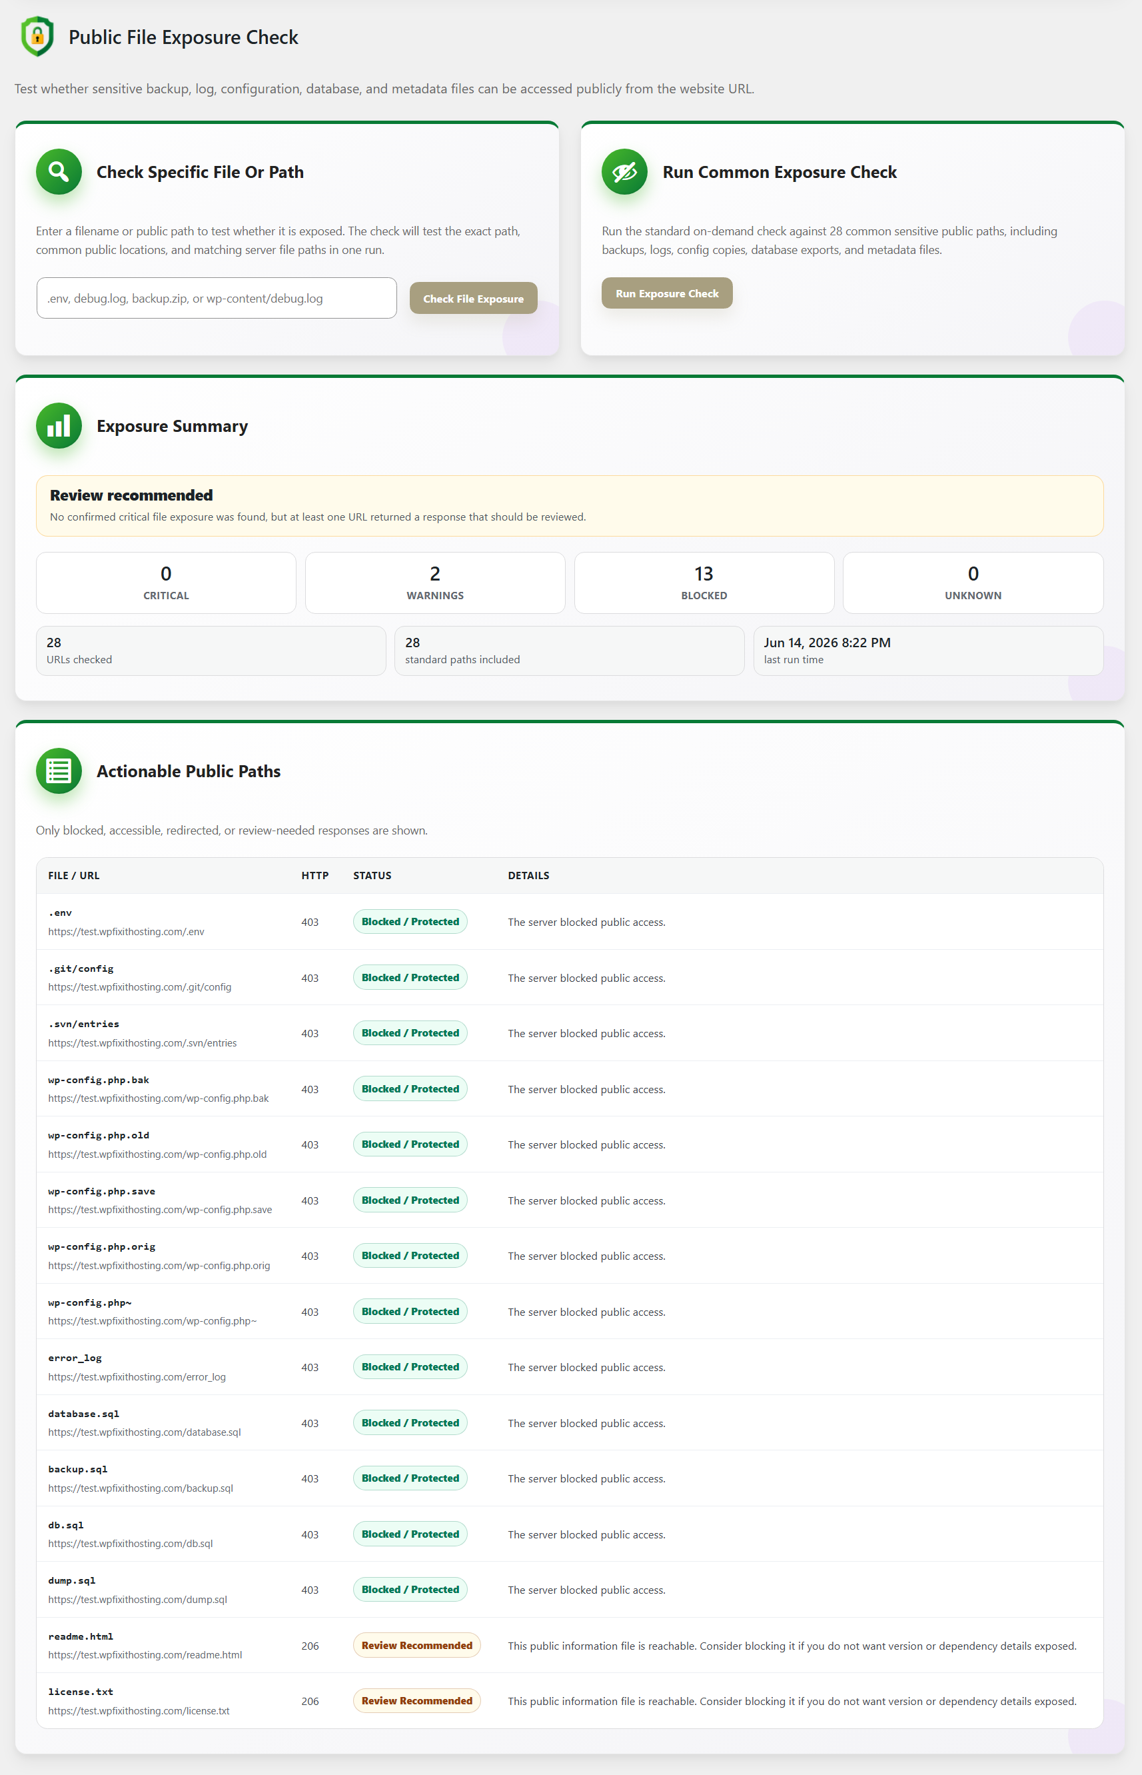Open the database.sql URL link
This screenshot has width=1142, height=1775.
145,1432
